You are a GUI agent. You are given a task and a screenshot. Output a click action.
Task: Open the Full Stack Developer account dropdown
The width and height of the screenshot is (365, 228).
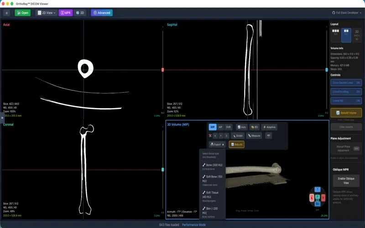pos(347,13)
